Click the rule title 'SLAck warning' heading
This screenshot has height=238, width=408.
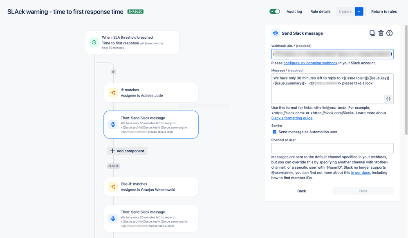(65, 12)
